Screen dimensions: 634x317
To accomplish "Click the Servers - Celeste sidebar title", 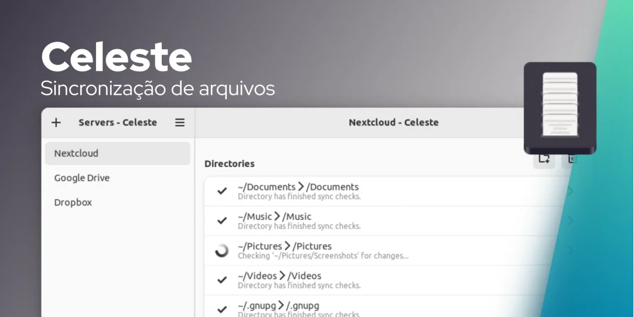I will tap(118, 122).
